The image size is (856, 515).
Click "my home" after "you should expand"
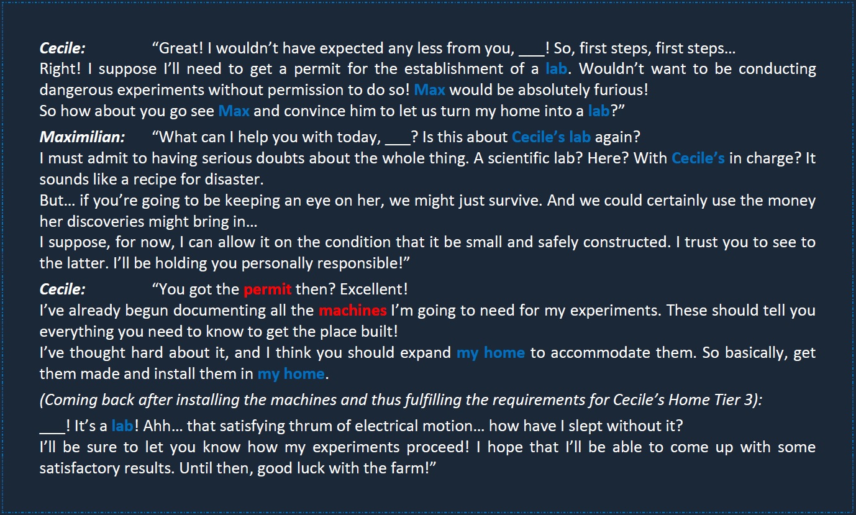pos(491,353)
